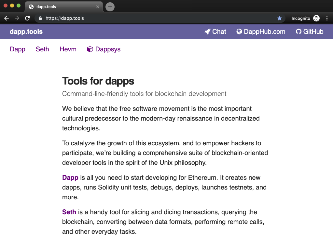Click the globe icon next to DappHub.com
The image size is (333, 236).
coord(239,32)
